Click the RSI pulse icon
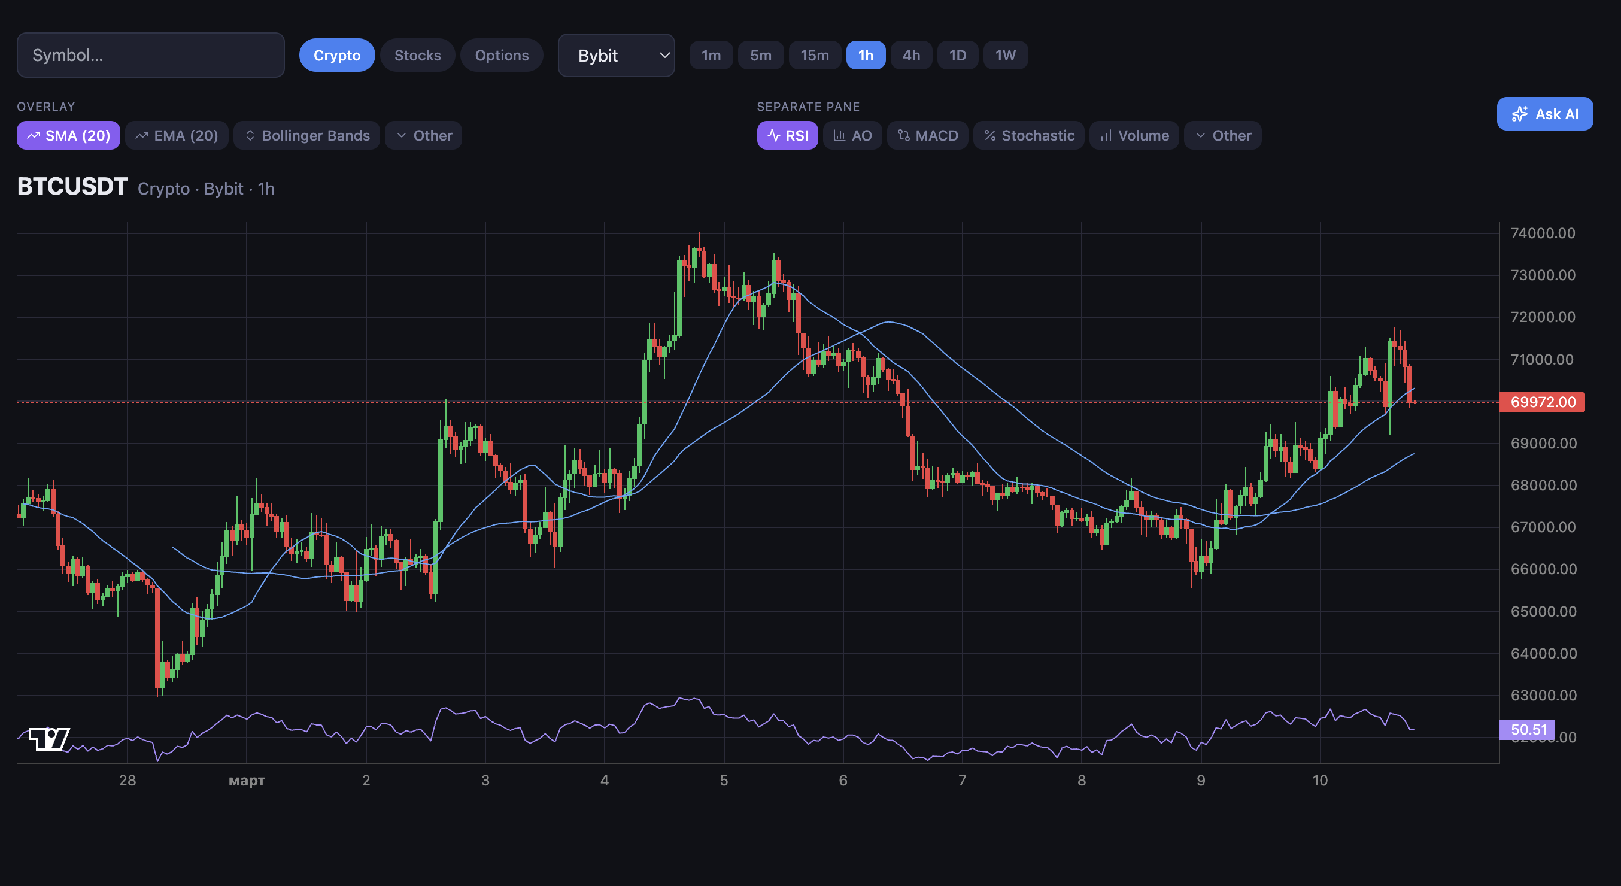Image resolution: width=1621 pixels, height=886 pixels. (774, 136)
